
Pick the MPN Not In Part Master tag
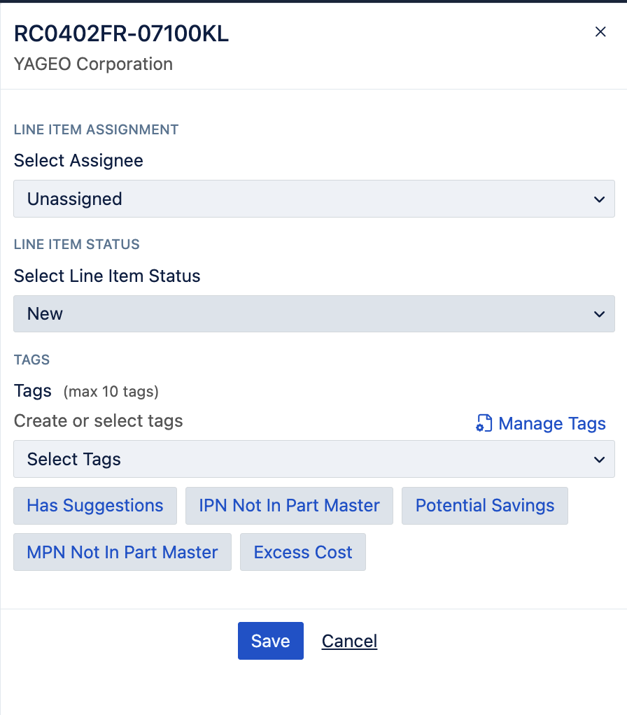[122, 552]
